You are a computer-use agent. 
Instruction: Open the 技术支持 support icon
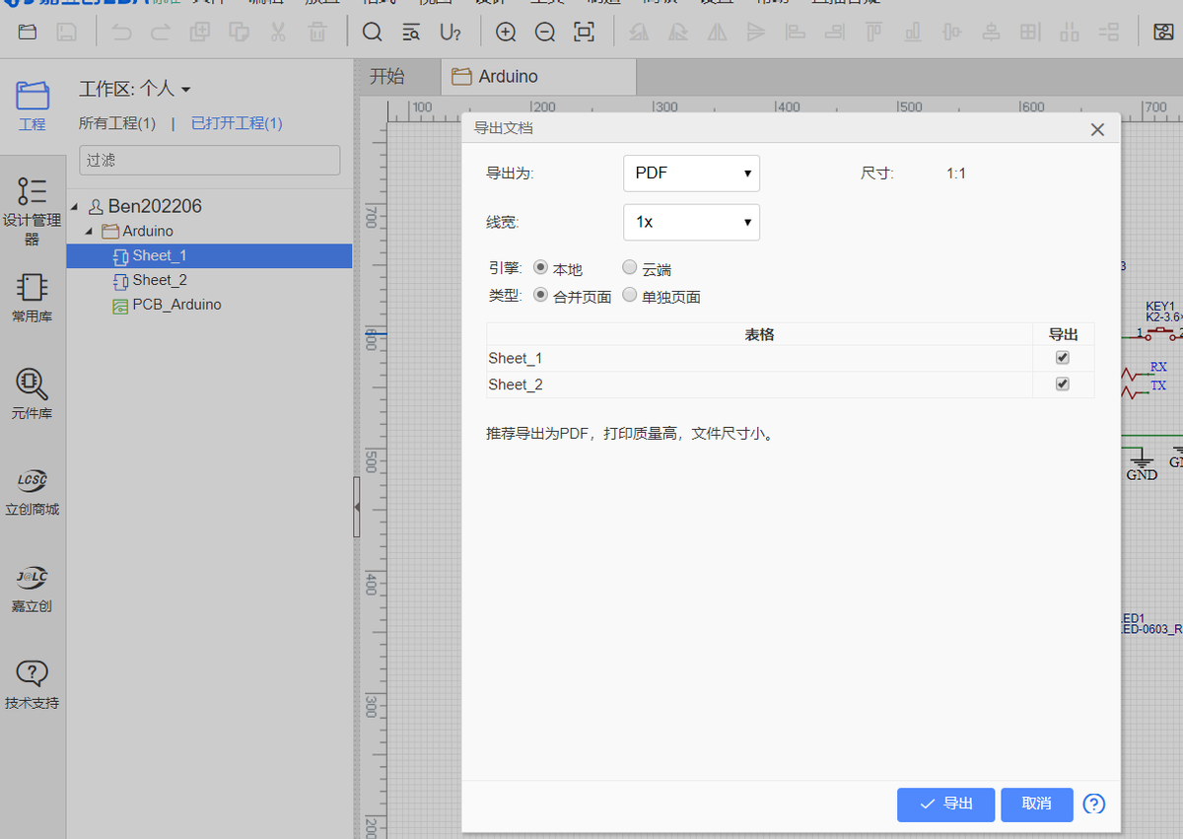point(33,684)
